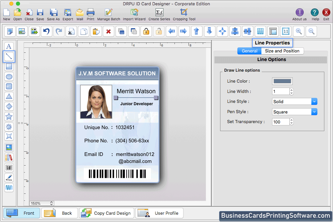Screen dimensions: 333x222
Task: Select the Triangle shape tool
Action: tap(9, 97)
